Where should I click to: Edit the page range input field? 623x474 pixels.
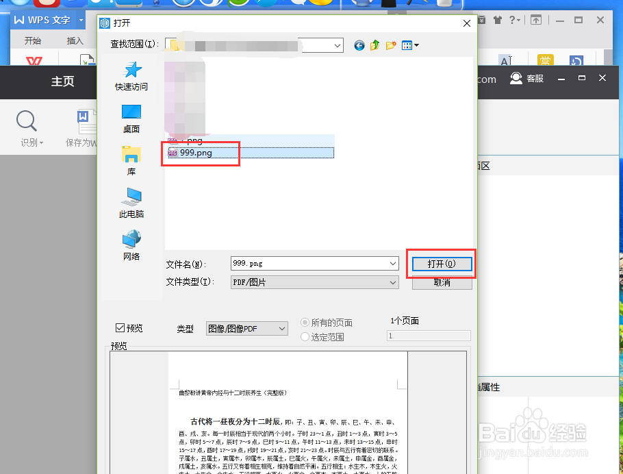click(429, 335)
